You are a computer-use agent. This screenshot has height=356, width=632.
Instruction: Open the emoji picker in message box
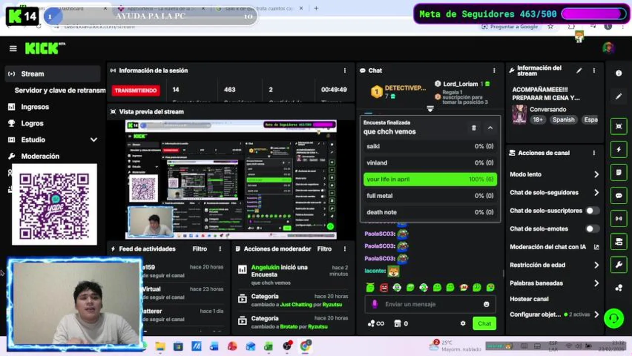487,304
